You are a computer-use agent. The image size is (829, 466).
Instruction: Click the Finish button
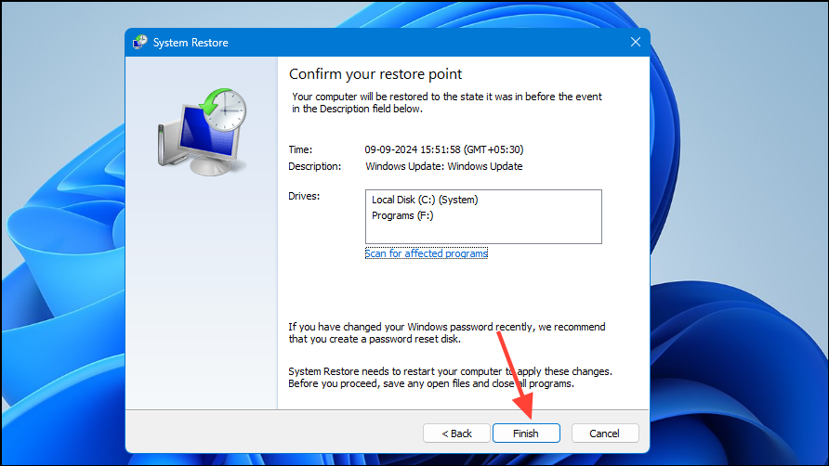(526, 434)
